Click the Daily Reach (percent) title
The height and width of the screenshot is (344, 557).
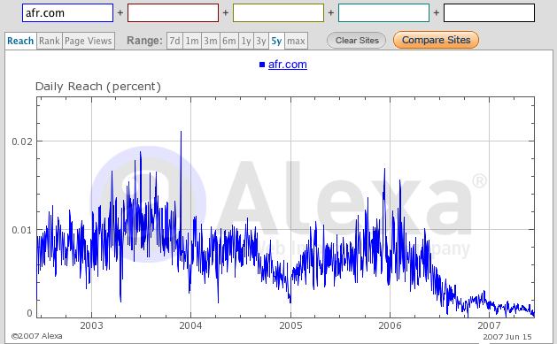tap(98, 86)
